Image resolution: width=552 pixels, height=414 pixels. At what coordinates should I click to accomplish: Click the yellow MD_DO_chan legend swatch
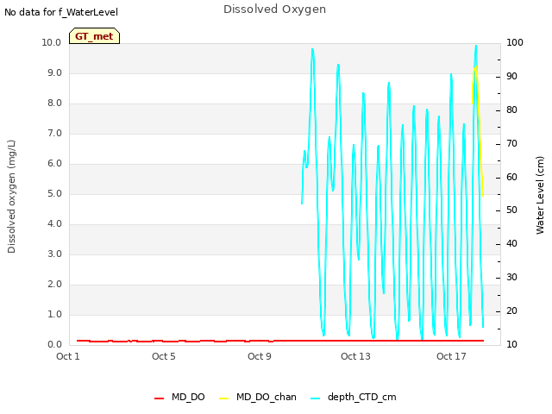pos(224,398)
